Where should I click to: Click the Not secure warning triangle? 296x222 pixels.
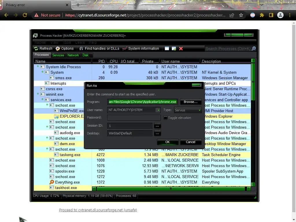(x=36, y=15)
